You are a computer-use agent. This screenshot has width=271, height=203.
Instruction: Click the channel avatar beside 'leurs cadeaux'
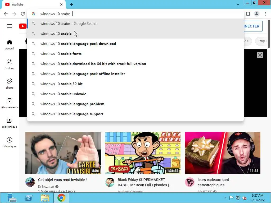pos(189,182)
